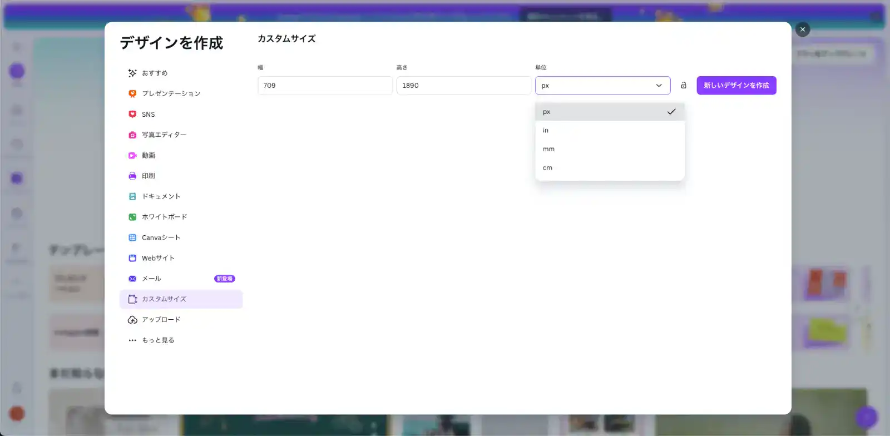Close the デザインを作成 dialog
The height and width of the screenshot is (436, 890).
[802, 29]
